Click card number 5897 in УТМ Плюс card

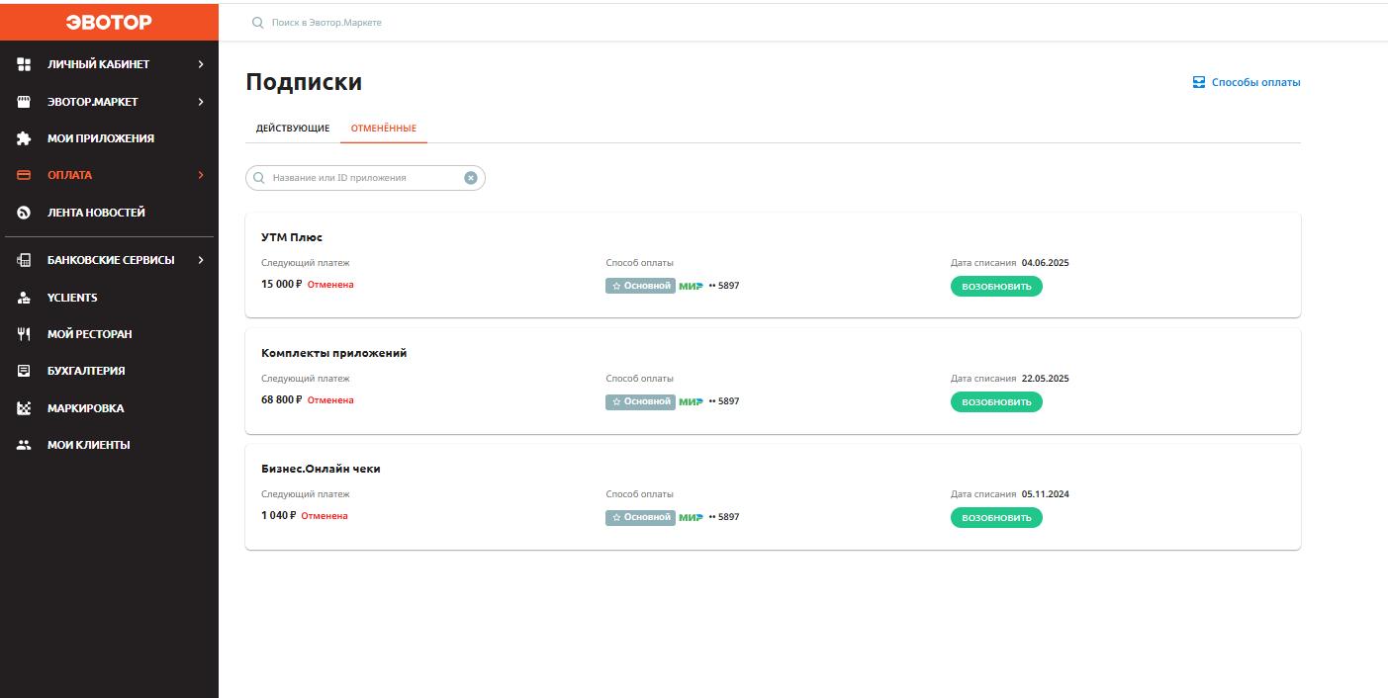pos(728,286)
